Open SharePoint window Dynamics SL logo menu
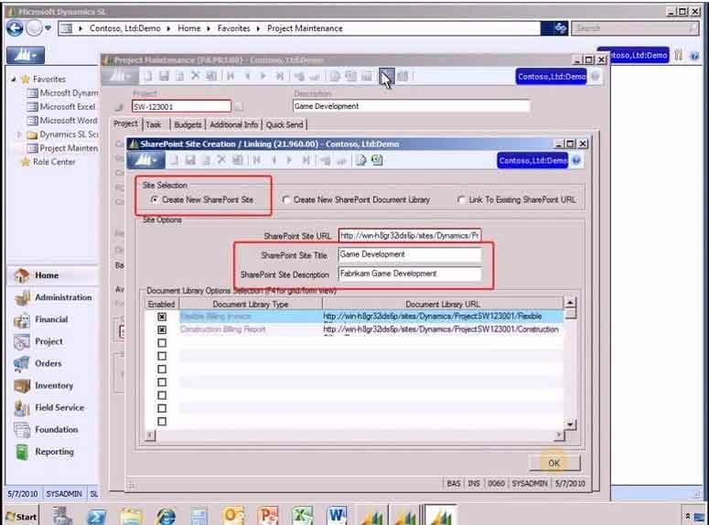Screen dimensions: 709x525 [x=145, y=160]
